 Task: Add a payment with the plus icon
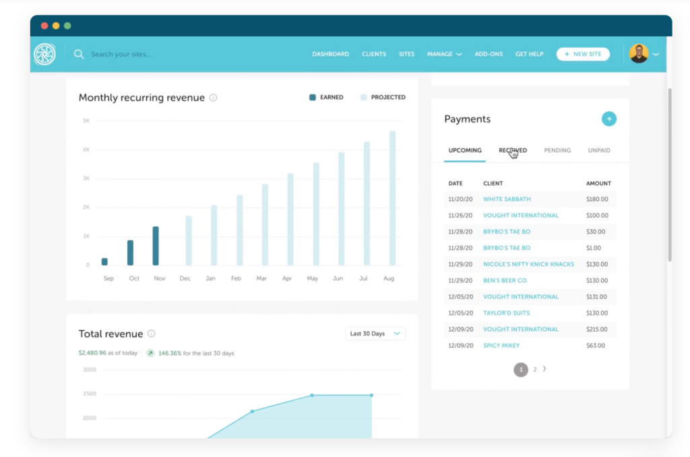(x=609, y=118)
